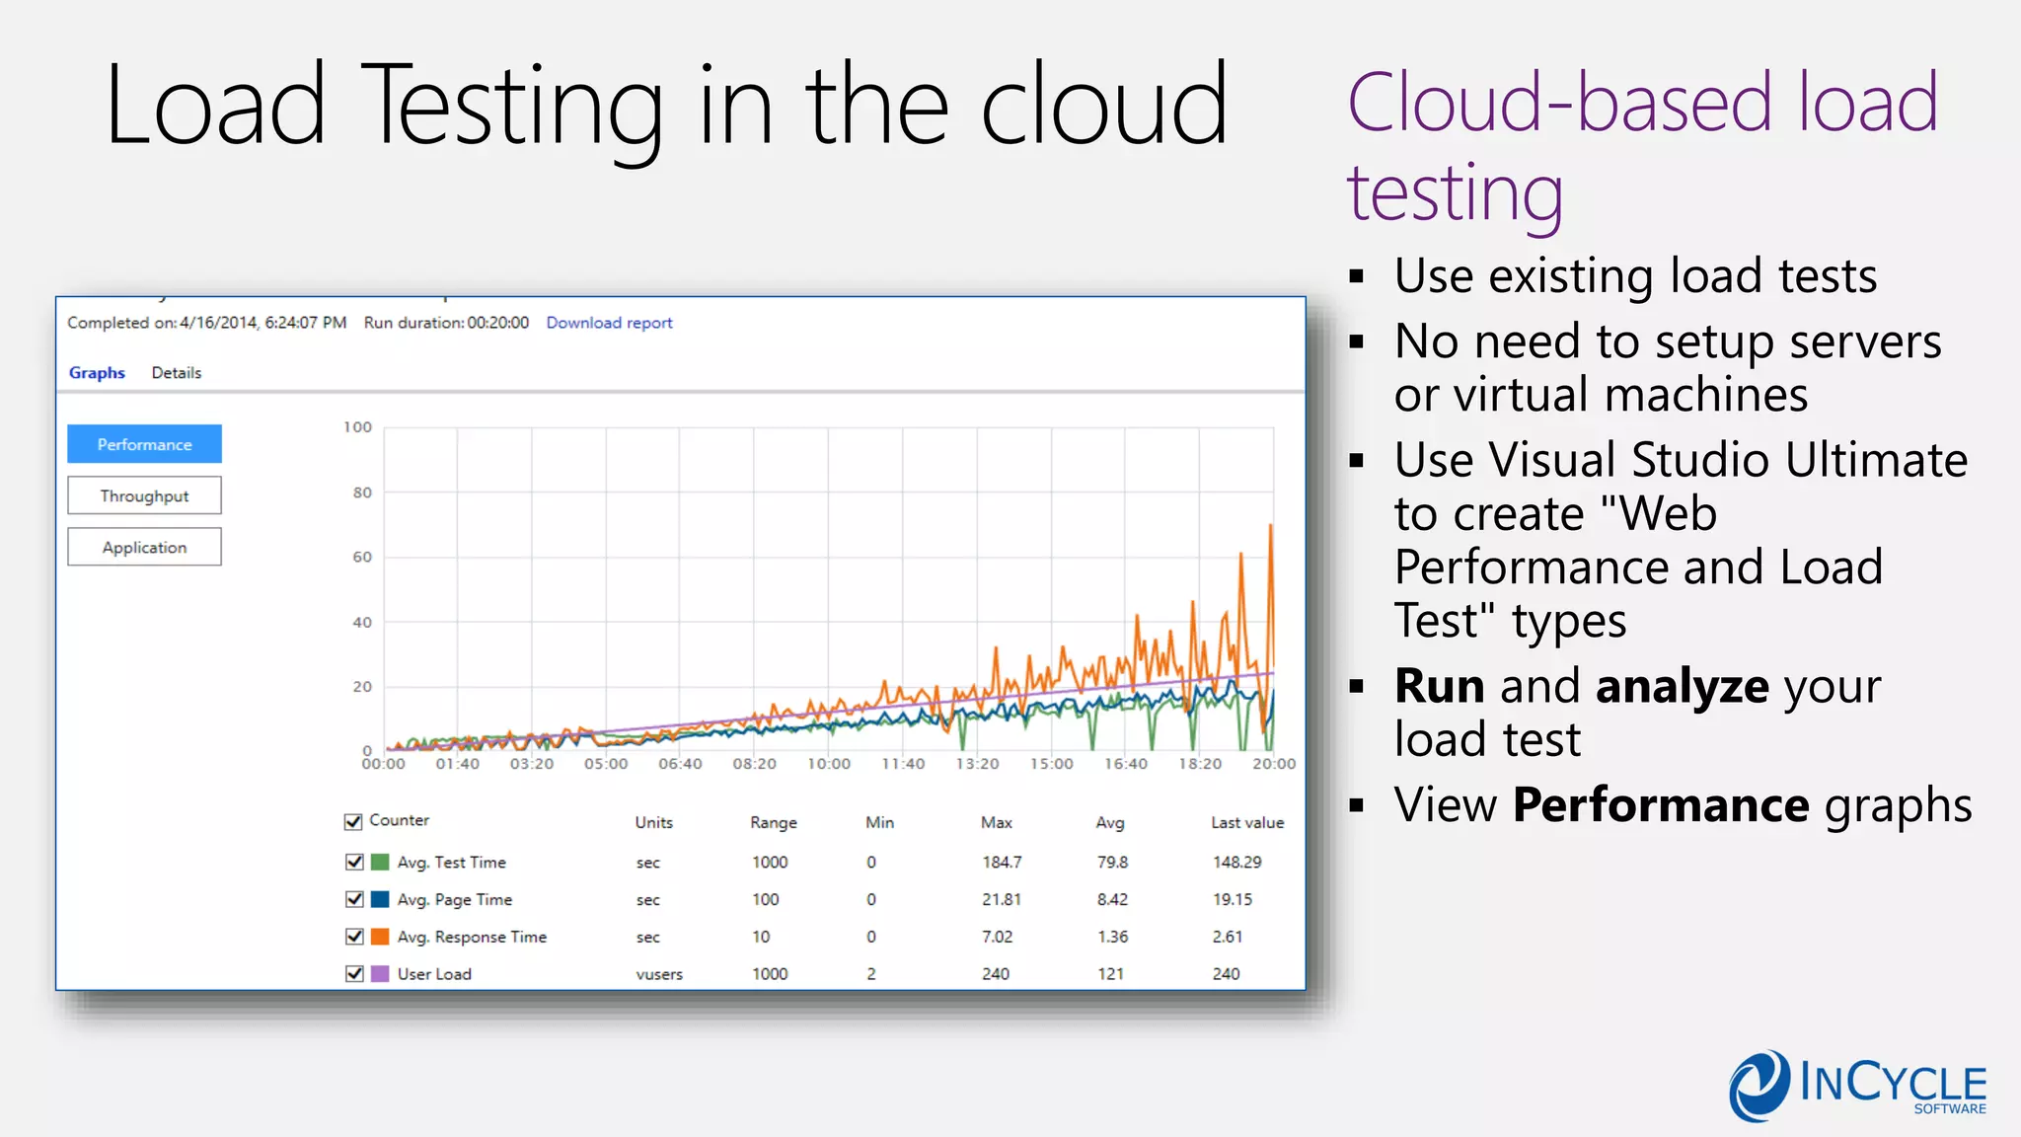
Task: Toggle the Avg. Test Time checkbox
Action: point(354,862)
